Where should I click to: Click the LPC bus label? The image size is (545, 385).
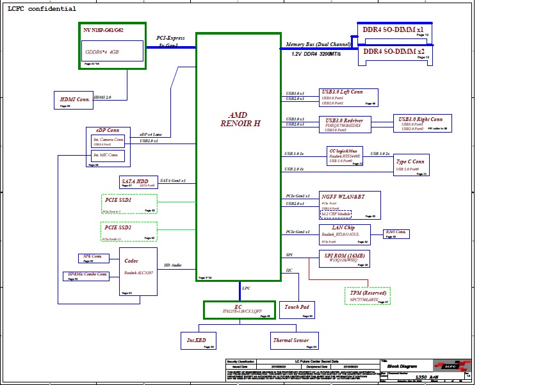[247, 288]
